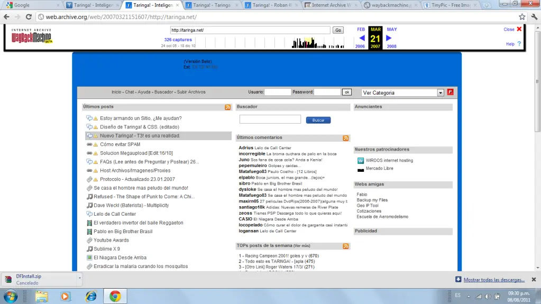Image resolution: width=541 pixels, height=304 pixels.
Task: Focus the Buscador search text field
Action: coord(270,119)
